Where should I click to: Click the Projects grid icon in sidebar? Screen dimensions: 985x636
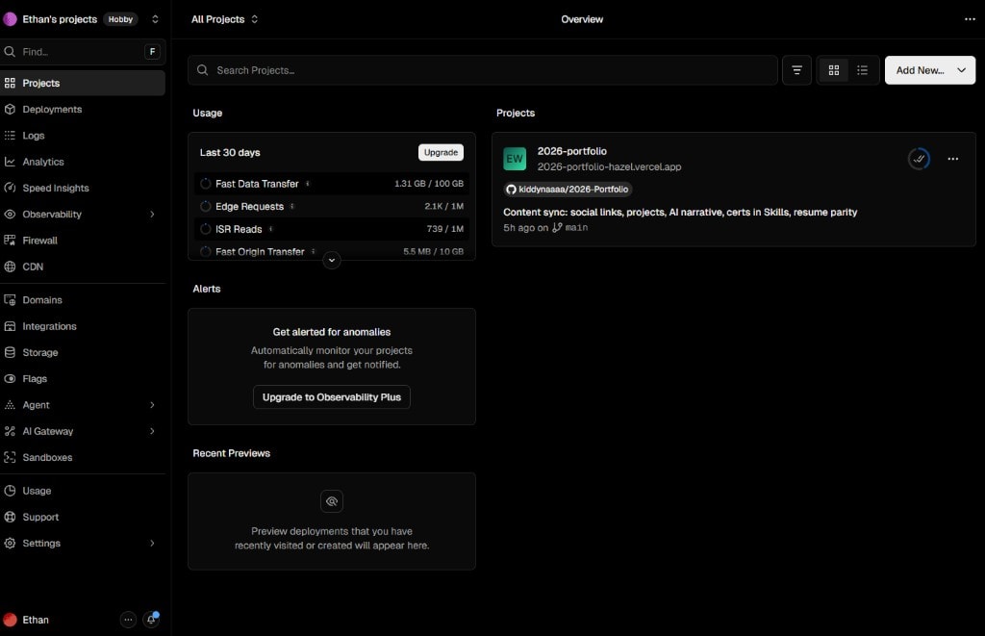tap(10, 83)
